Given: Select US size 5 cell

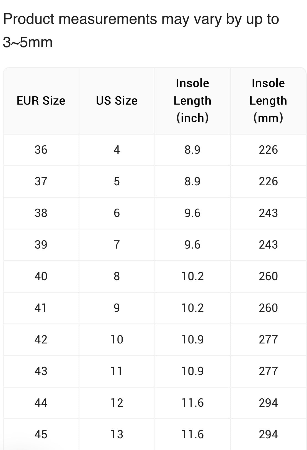Looking at the screenshot, I should coord(117,181).
